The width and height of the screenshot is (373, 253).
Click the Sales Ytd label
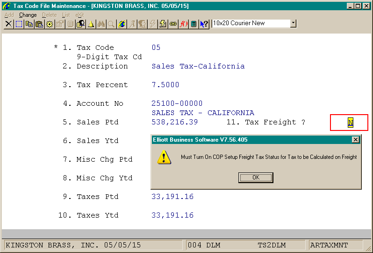98,141
